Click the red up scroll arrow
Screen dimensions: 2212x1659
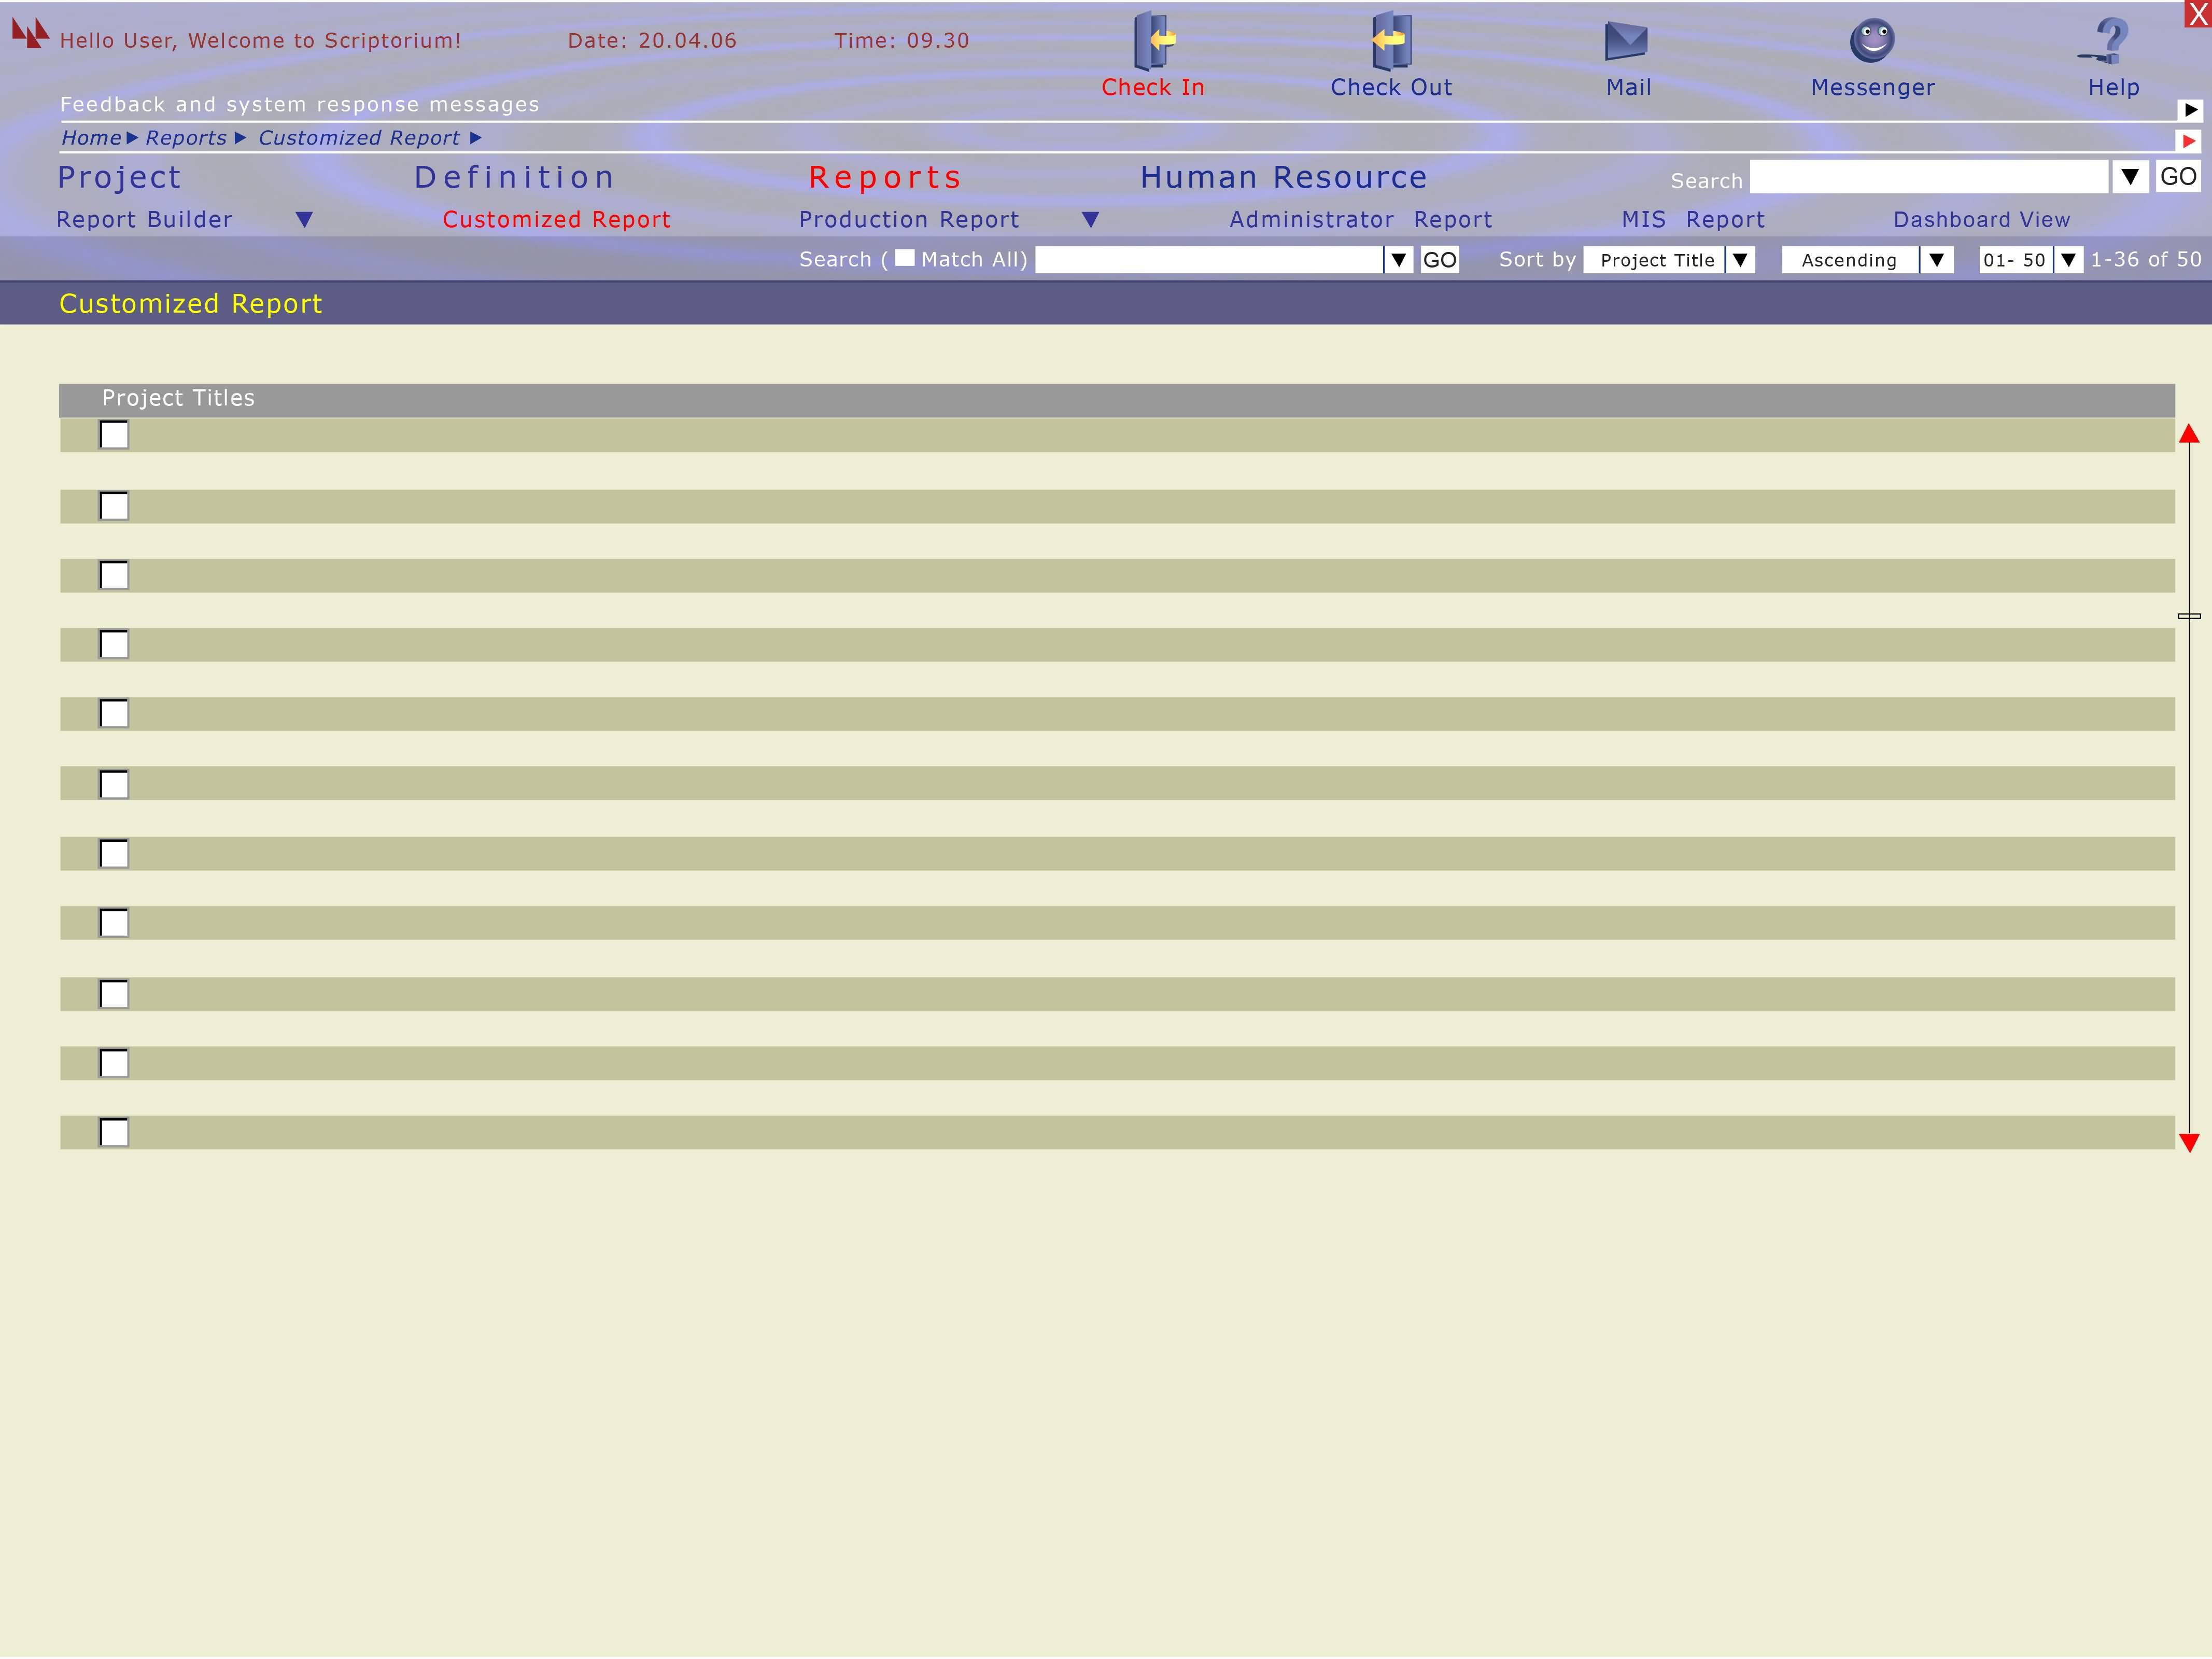coord(2189,434)
